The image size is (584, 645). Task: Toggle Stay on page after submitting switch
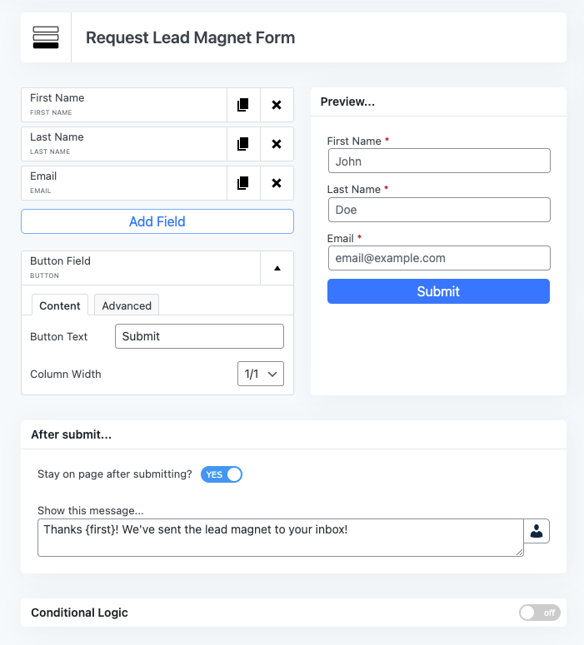[x=222, y=474]
